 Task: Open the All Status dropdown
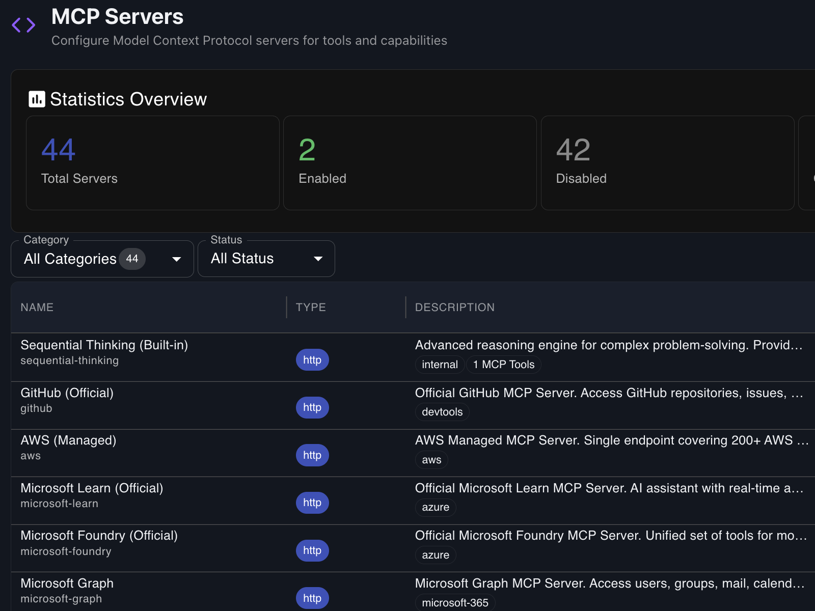[266, 259]
